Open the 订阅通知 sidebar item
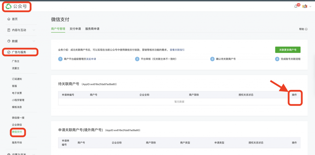This screenshot has width=315, height=155. click(x=17, y=79)
